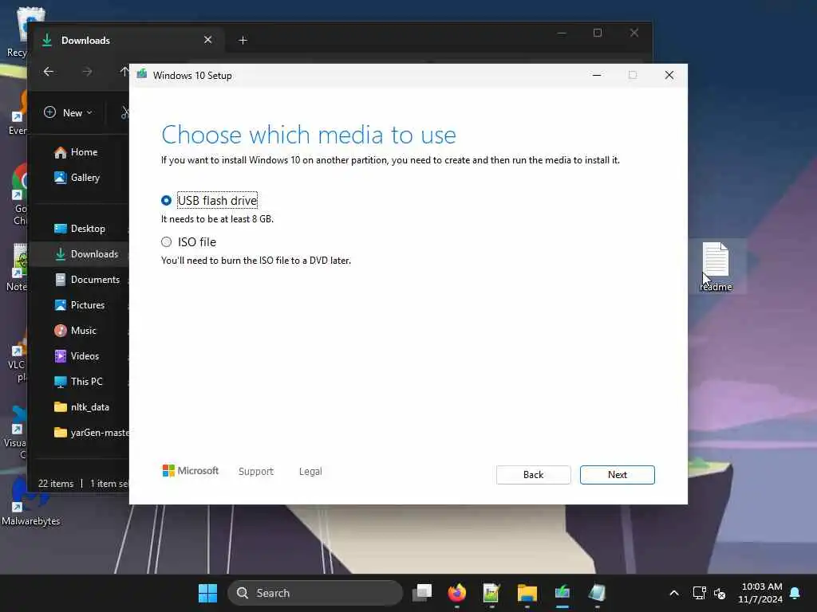The image size is (817, 612).
Task: Open yarGen-master folder in sidebar
Action: 91,433
